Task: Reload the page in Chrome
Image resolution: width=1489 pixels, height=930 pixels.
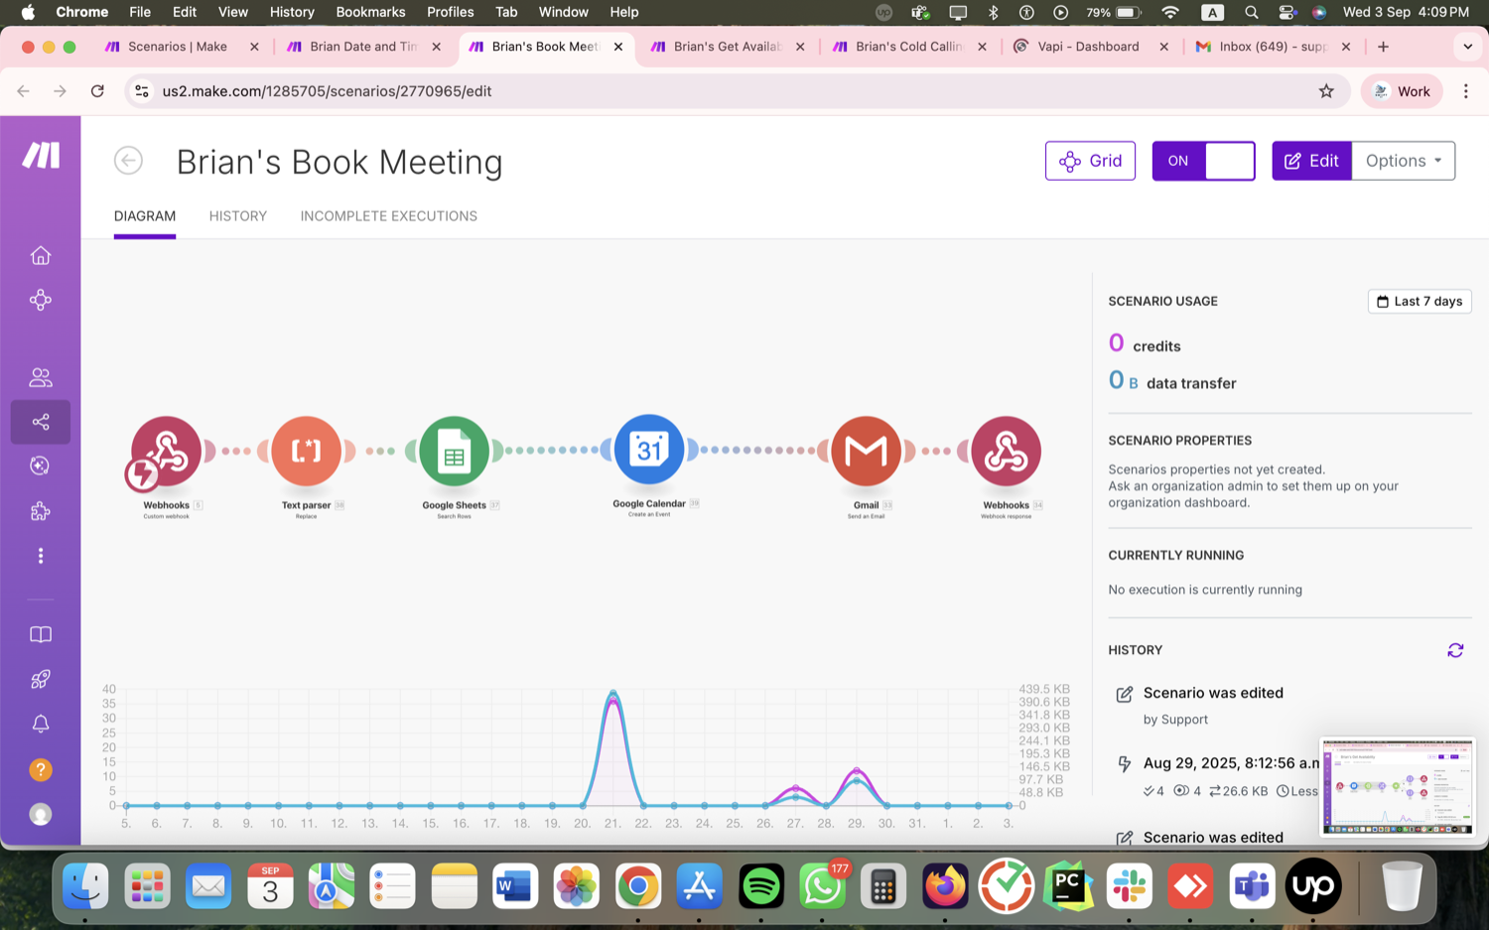Action: (x=97, y=91)
